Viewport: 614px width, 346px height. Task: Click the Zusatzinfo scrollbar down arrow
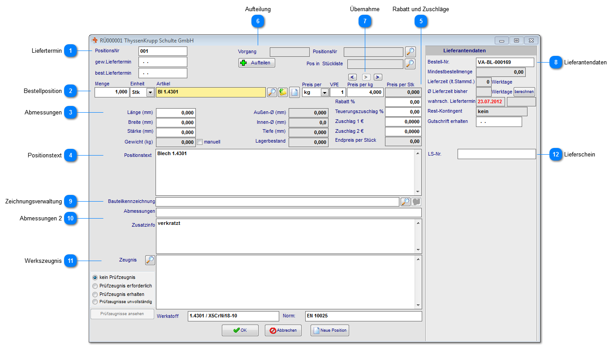coord(418,250)
